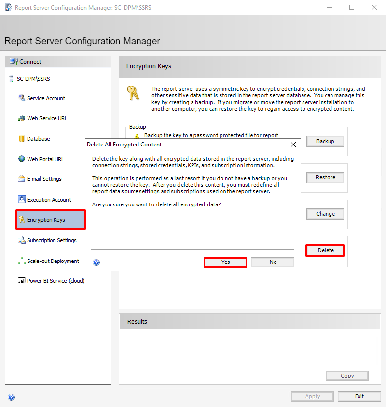Screen dimensions: 386x407
Task: Click the Change button
Action: 325,214
